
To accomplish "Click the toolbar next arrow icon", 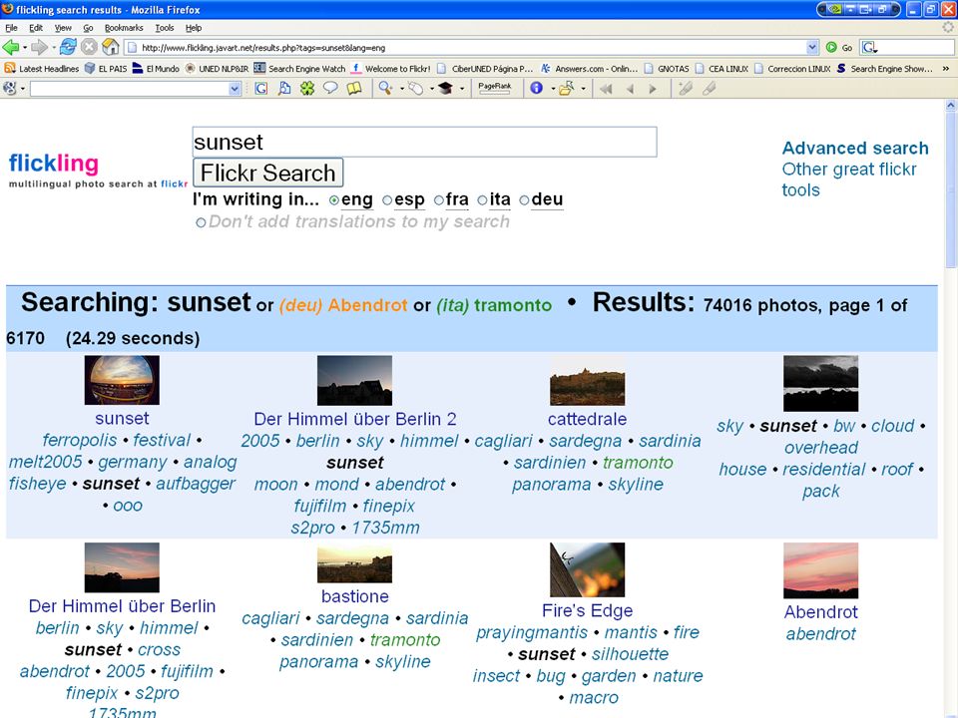I will 653,89.
